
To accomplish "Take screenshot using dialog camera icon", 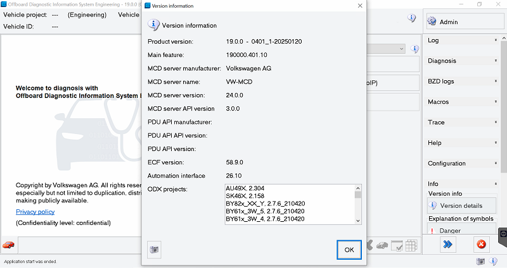I will click(x=154, y=250).
